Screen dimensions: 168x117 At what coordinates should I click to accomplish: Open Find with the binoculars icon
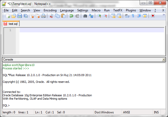coord(85,16)
